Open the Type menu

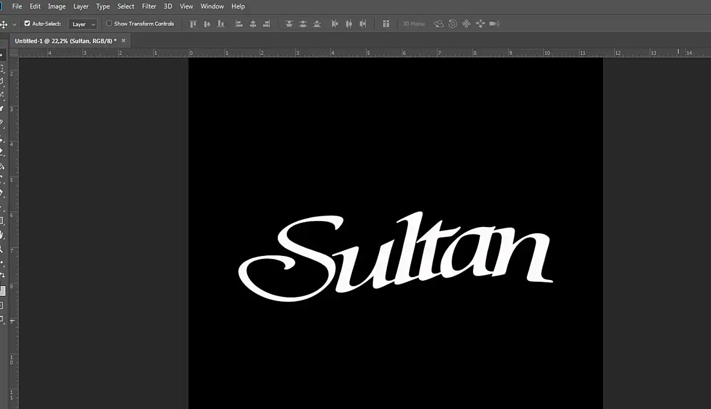pos(103,7)
